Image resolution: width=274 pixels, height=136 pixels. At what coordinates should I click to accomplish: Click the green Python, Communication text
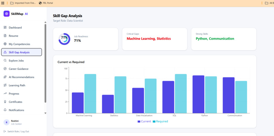pos(215,39)
